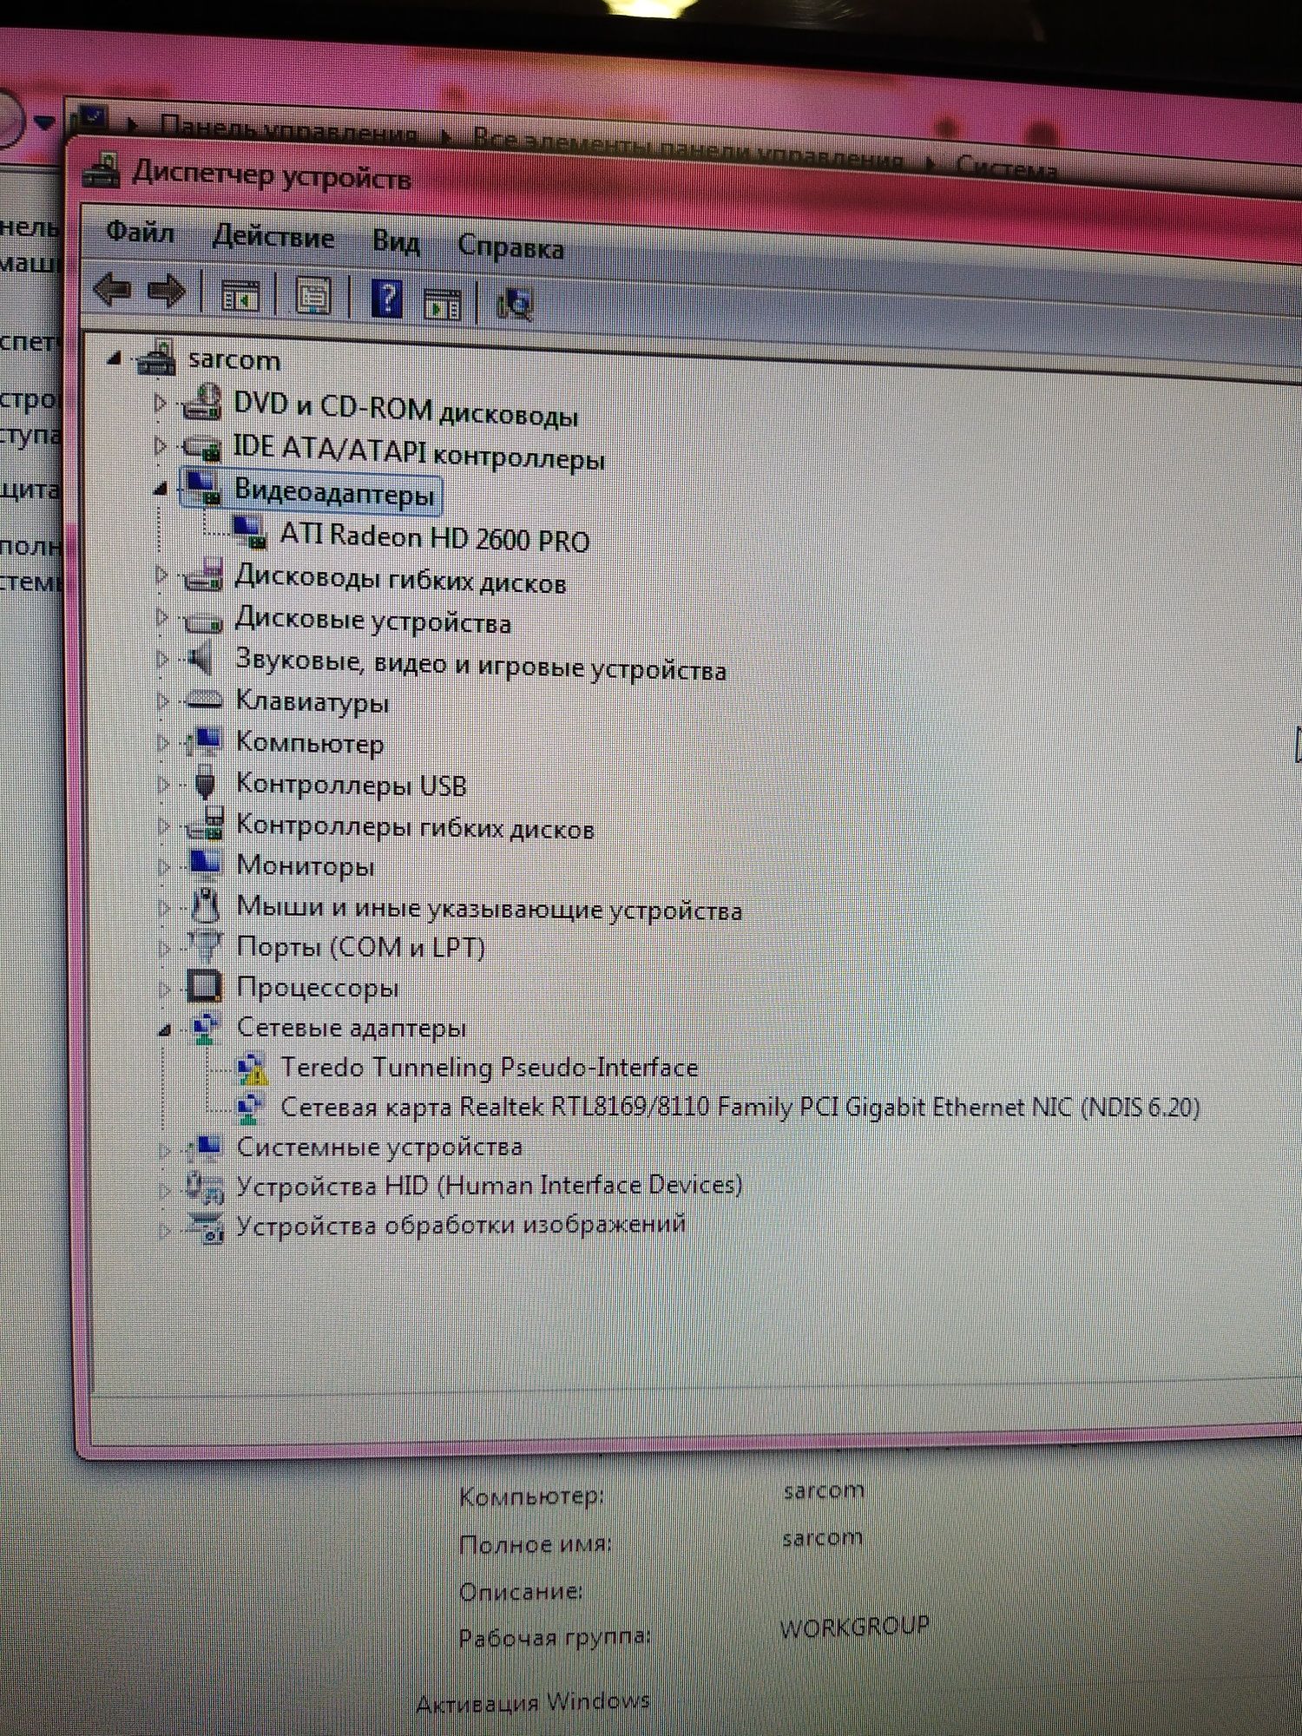Toggle the action pane toolbar icon

[x=443, y=304]
